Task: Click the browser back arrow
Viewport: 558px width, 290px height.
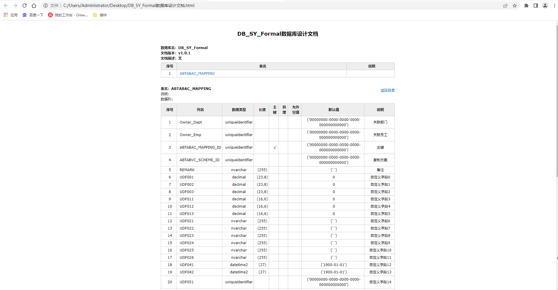Action: pyautogui.click(x=6, y=6)
